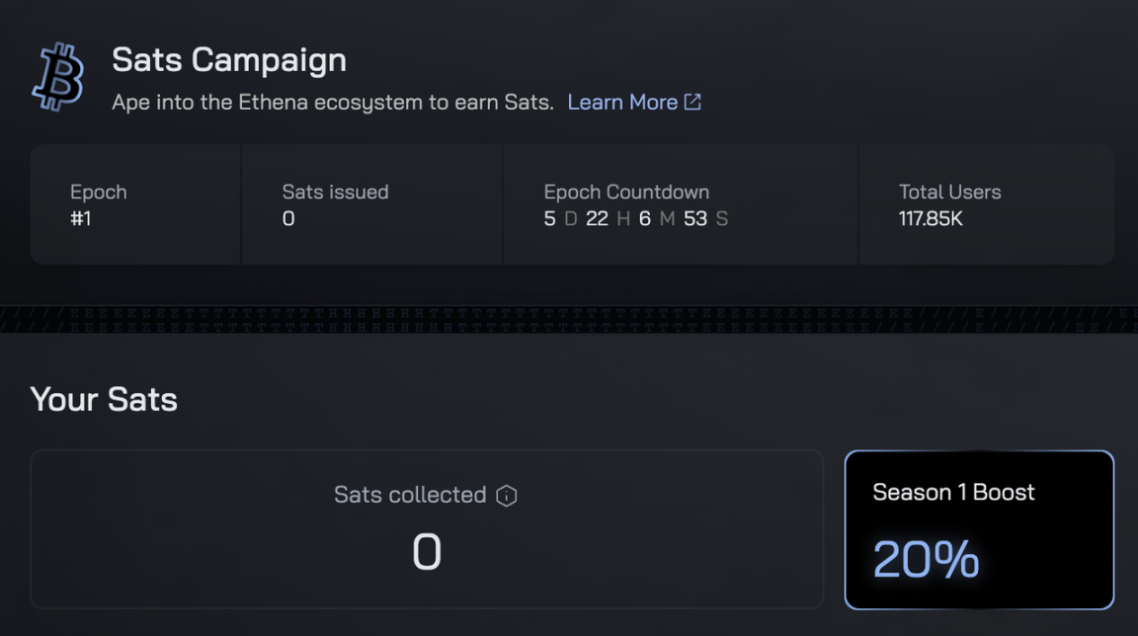1138x636 pixels.
Task: Click the Sats collected zero amount
Action: pos(427,552)
